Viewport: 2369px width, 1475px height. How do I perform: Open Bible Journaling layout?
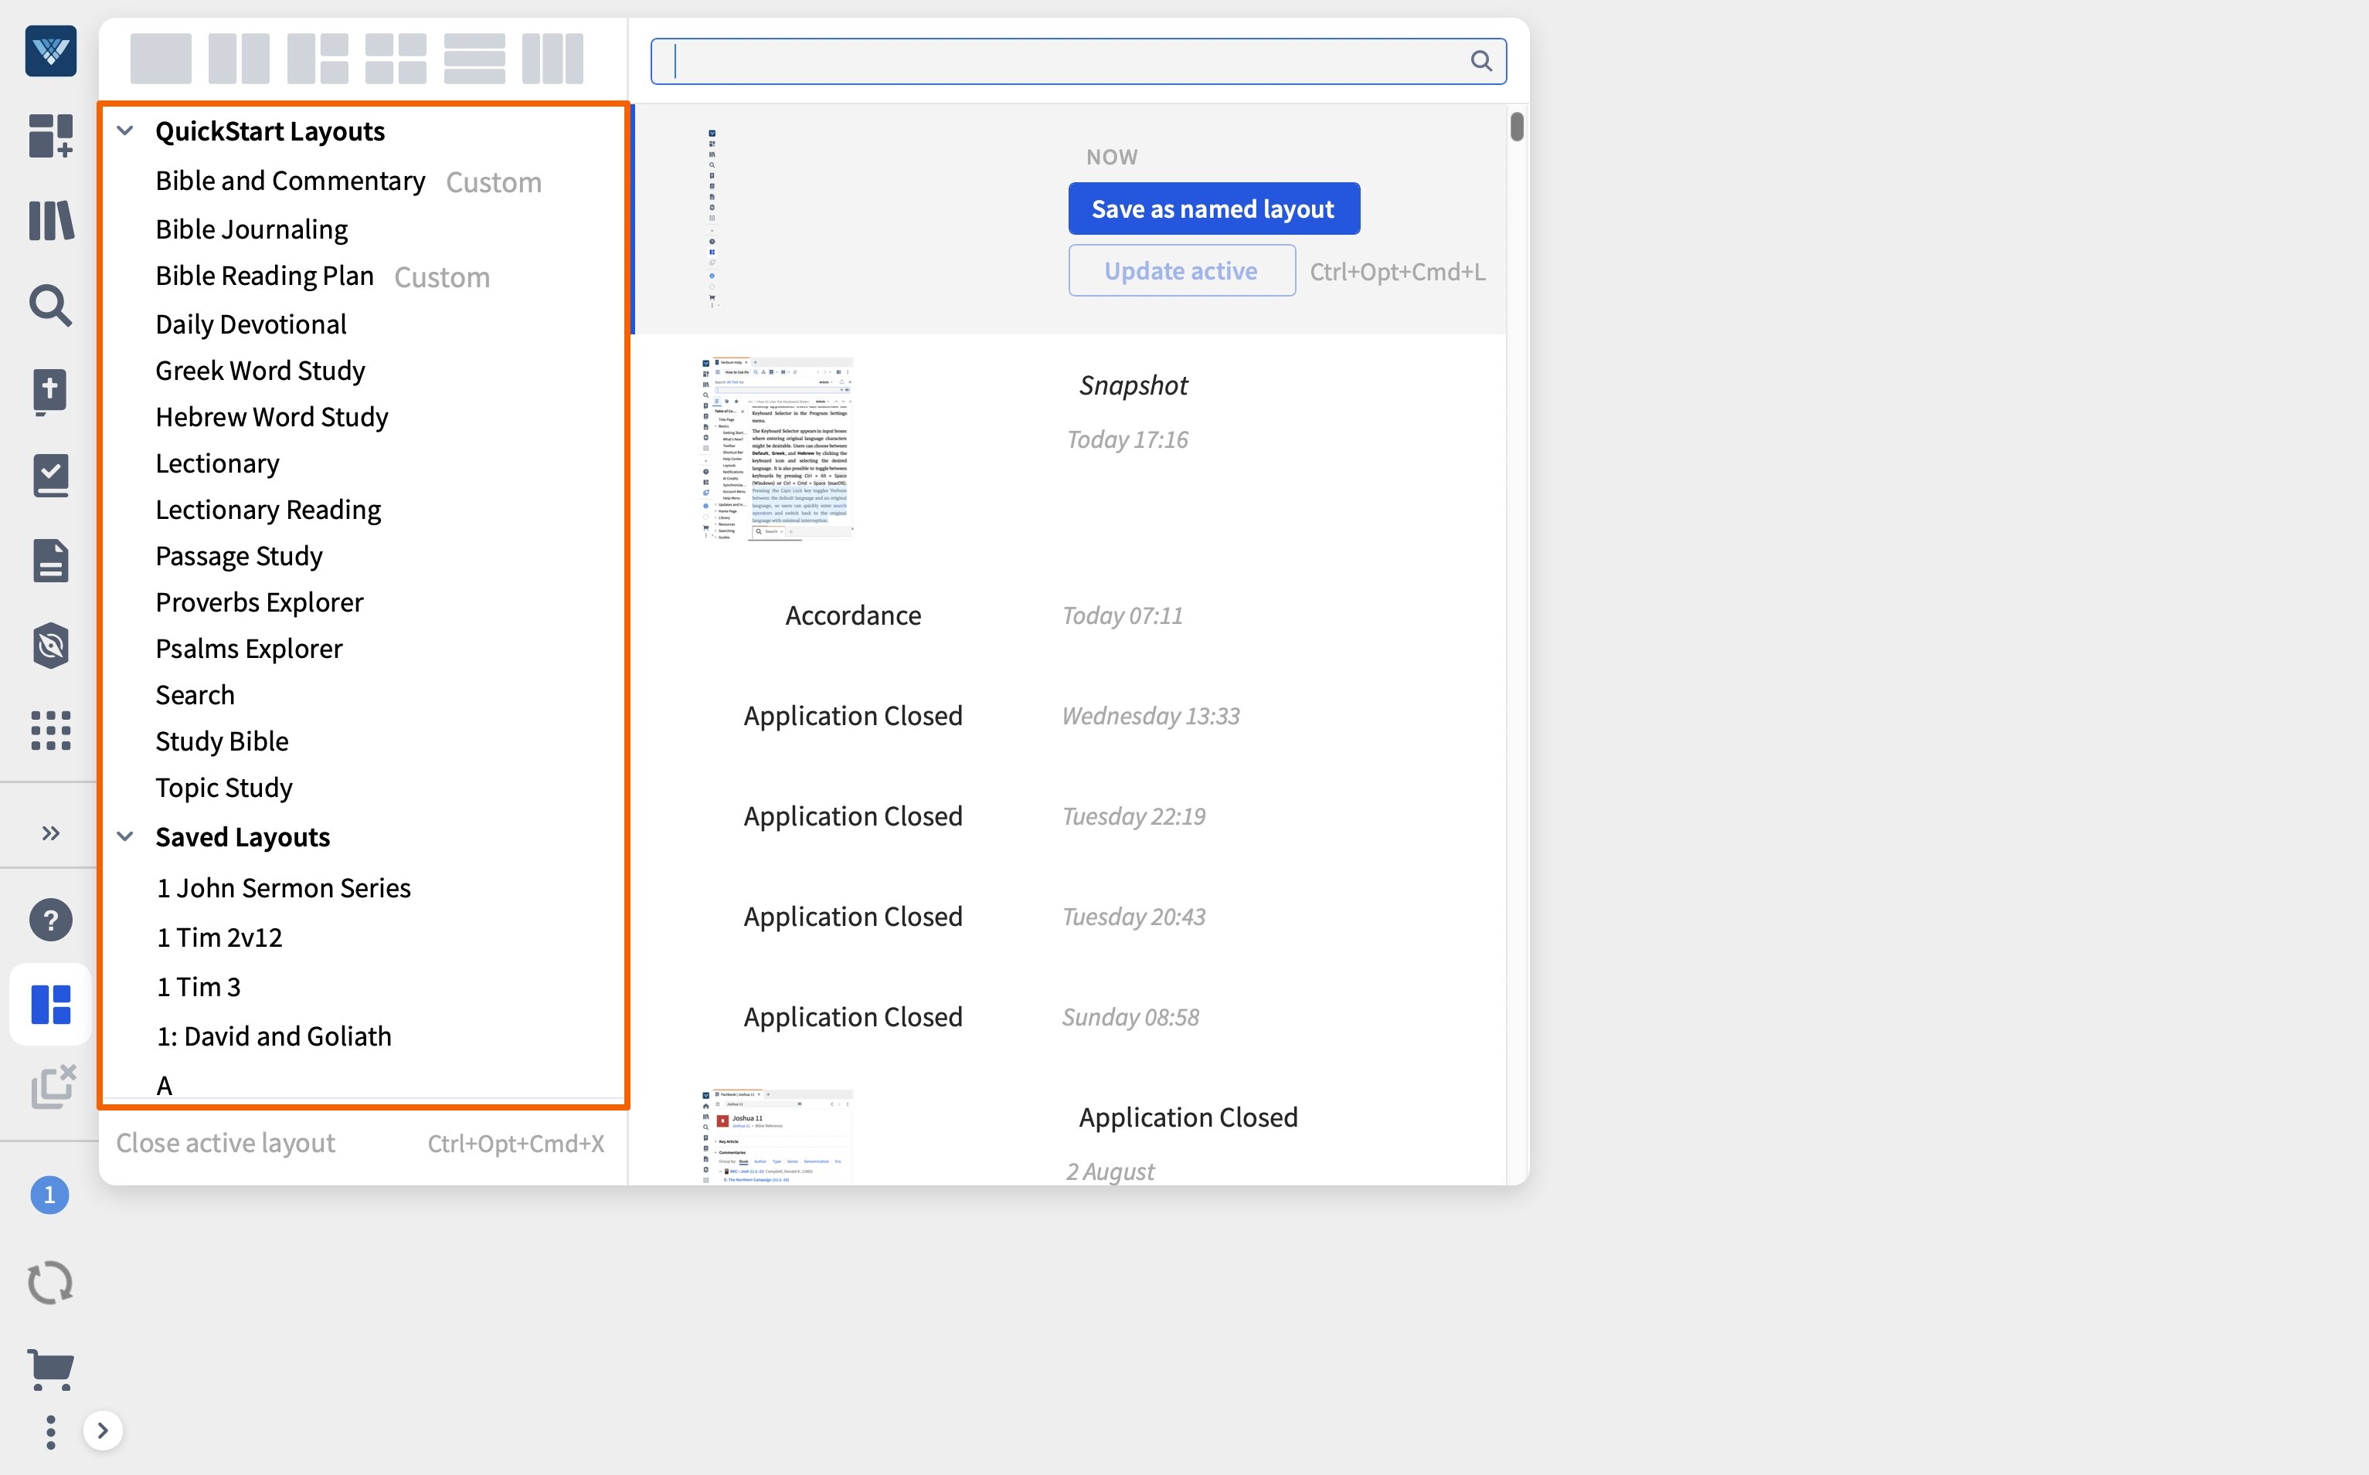[x=252, y=229]
